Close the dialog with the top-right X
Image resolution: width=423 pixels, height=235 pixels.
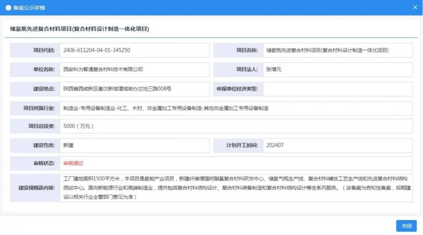415,7
